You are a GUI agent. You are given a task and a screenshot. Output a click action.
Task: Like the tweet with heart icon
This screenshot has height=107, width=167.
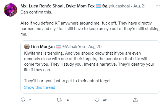[x=97, y=100]
